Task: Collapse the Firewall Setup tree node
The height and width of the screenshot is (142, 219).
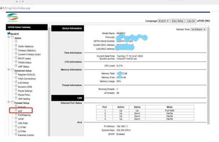Action: pyautogui.click(x=9, y=103)
